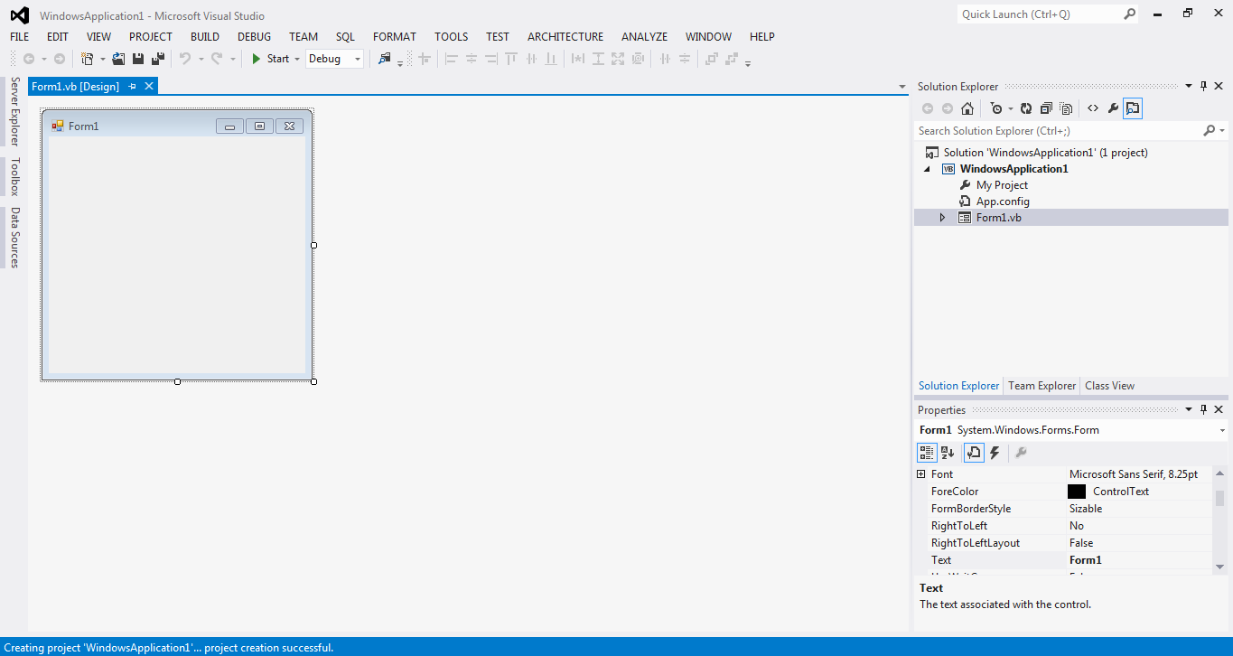
Task: Open the Solution Explorer window position menu
Action: [x=1189, y=86]
